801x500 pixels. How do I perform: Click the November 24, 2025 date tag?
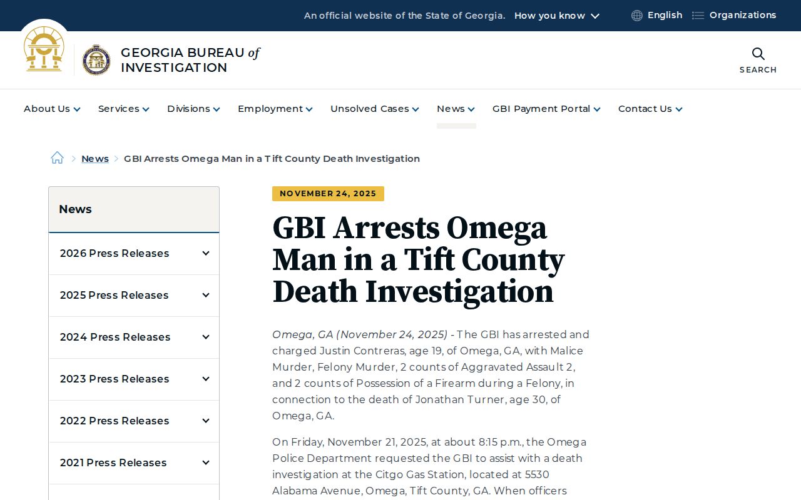[x=328, y=194]
